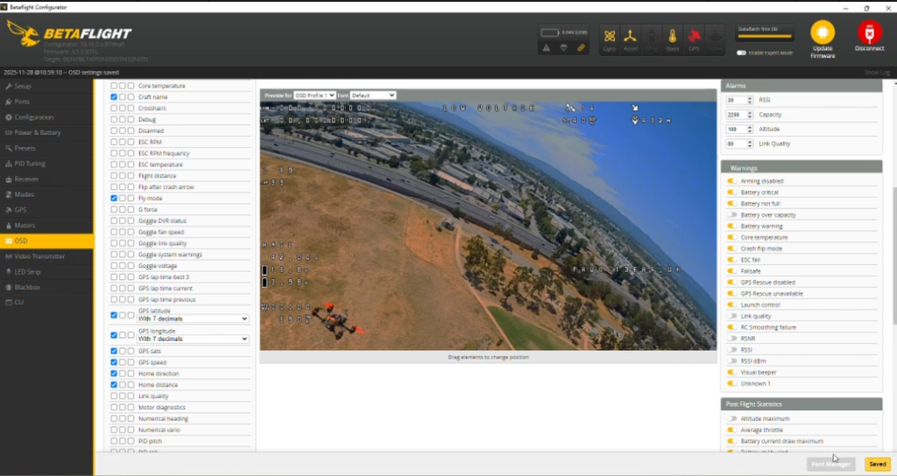Open the PID Tuning tab
Viewport: 897px width, 476px height.
point(30,164)
